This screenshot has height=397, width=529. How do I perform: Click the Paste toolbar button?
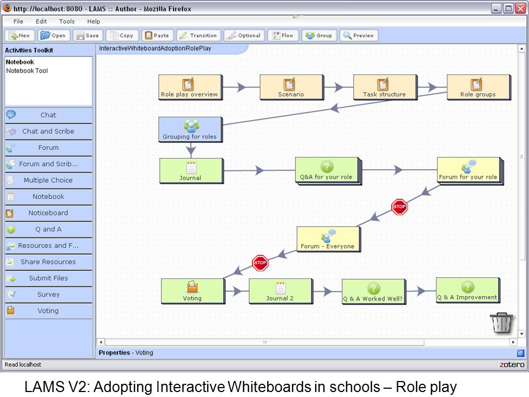click(x=157, y=35)
